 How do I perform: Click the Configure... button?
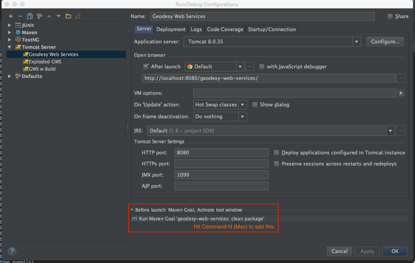pos(385,41)
